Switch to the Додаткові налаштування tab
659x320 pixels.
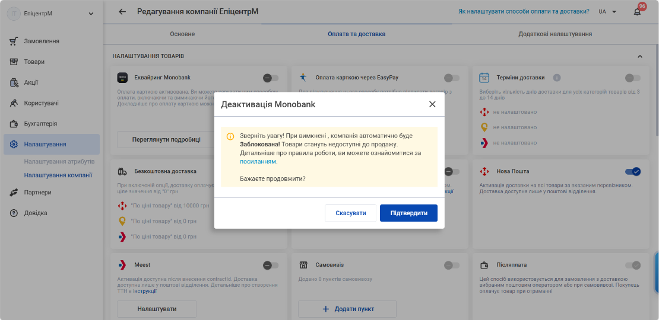tap(555, 34)
